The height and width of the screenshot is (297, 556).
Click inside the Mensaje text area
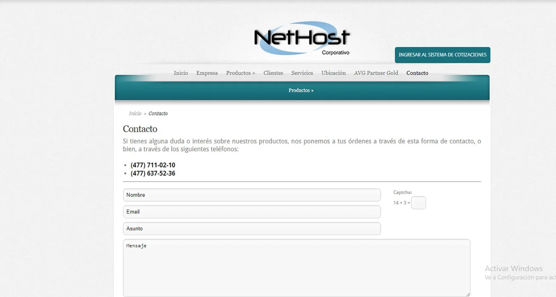click(x=296, y=268)
